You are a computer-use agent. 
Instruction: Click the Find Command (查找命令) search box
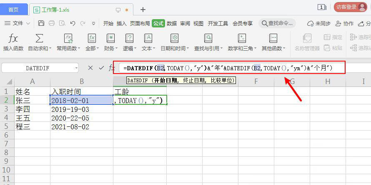[277, 23]
